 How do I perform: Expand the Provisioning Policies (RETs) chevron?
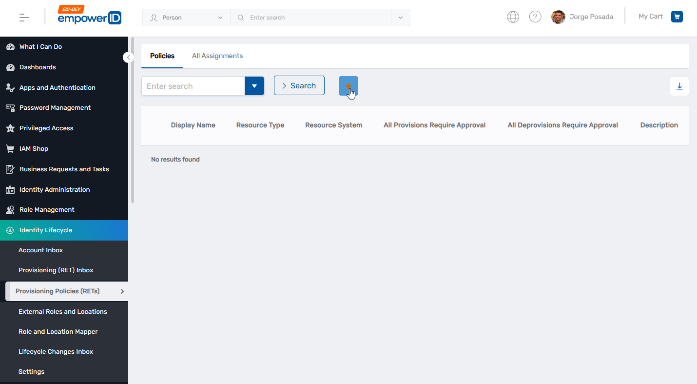[122, 291]
